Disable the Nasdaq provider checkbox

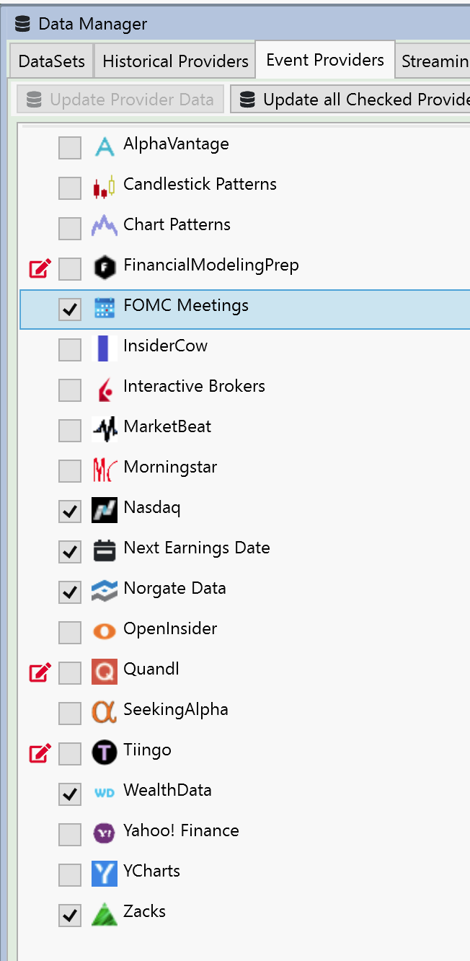pyautogui.click(x=70, y=512)
